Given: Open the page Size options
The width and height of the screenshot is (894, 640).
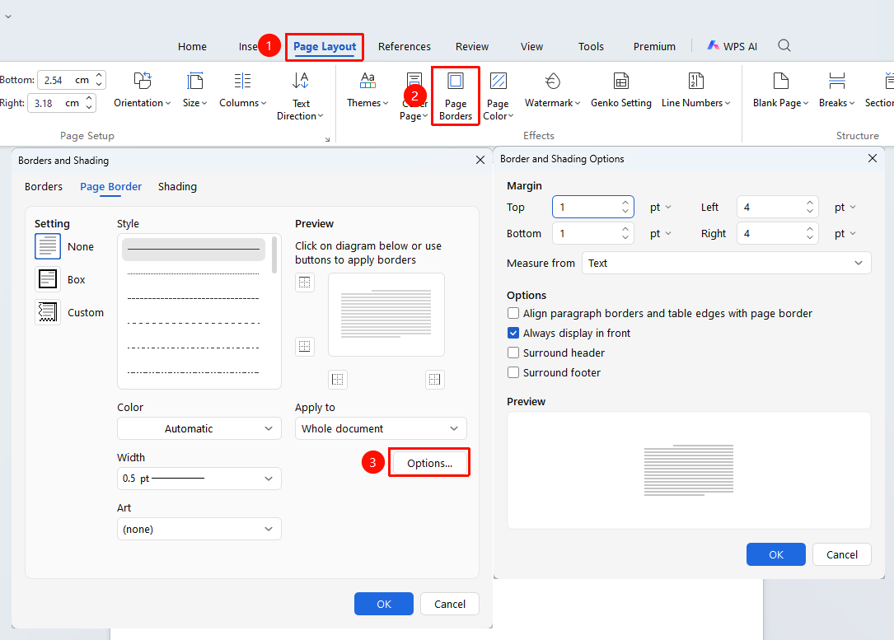Looking at the screenshot, I should (x=194, y=90).
